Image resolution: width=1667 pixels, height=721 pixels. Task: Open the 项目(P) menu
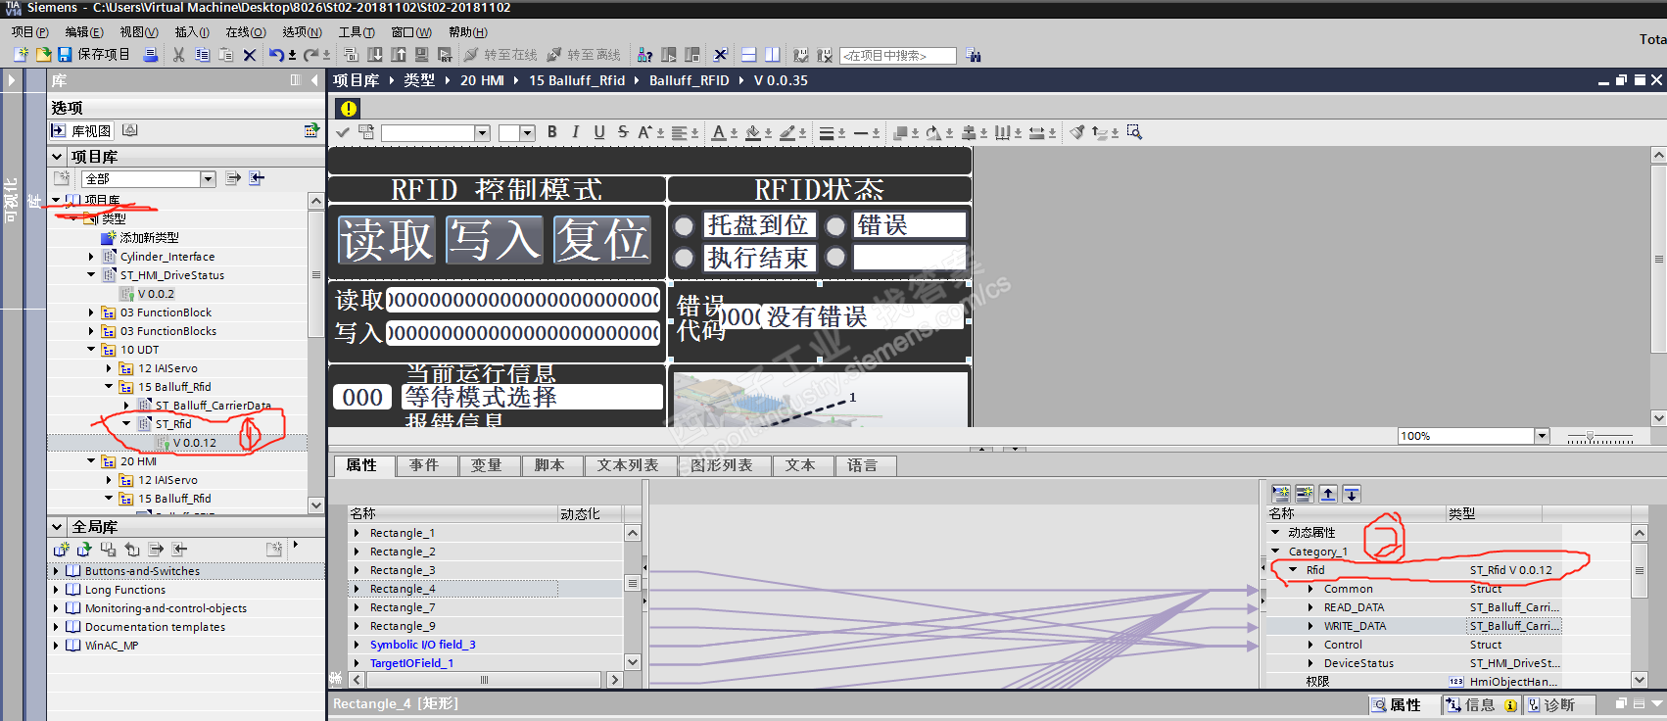pos(30,32)
